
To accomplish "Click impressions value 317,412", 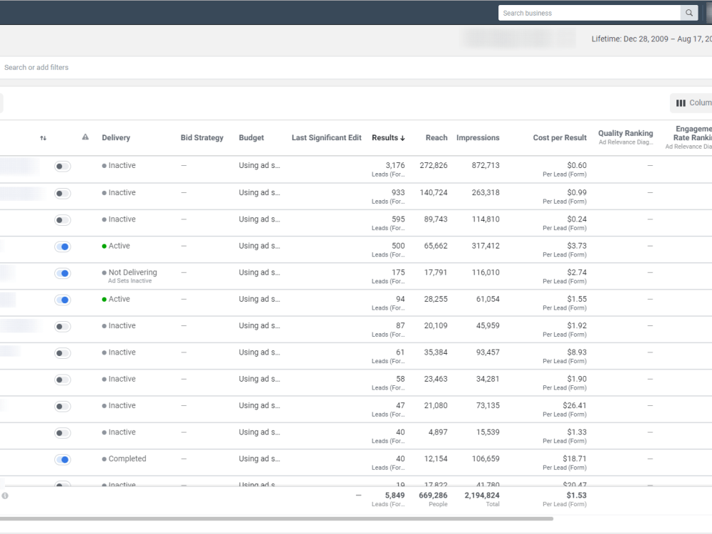I will (x=486, y=246).
